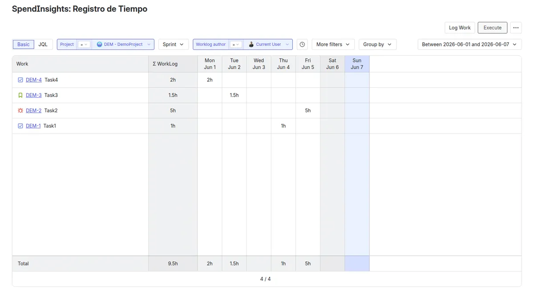
Task: Open the date range Between 2026-06-01 dropdown
Action: 469,45
